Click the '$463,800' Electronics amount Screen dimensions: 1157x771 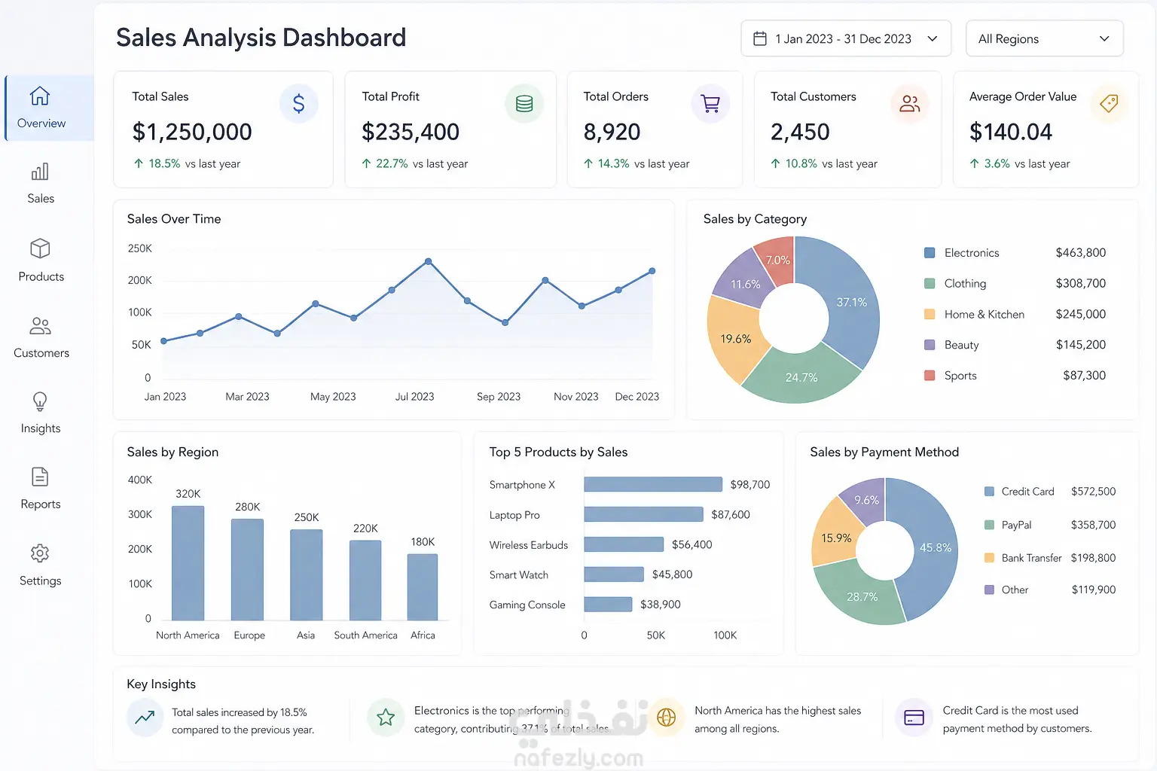tap(1081, 253)
